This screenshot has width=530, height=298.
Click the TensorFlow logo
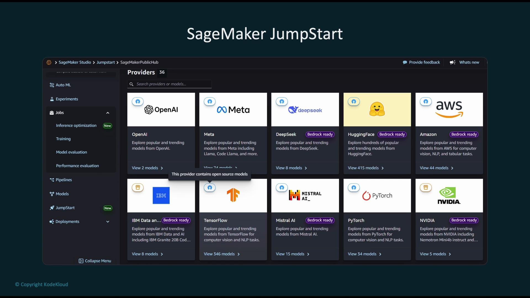point(233,195)
